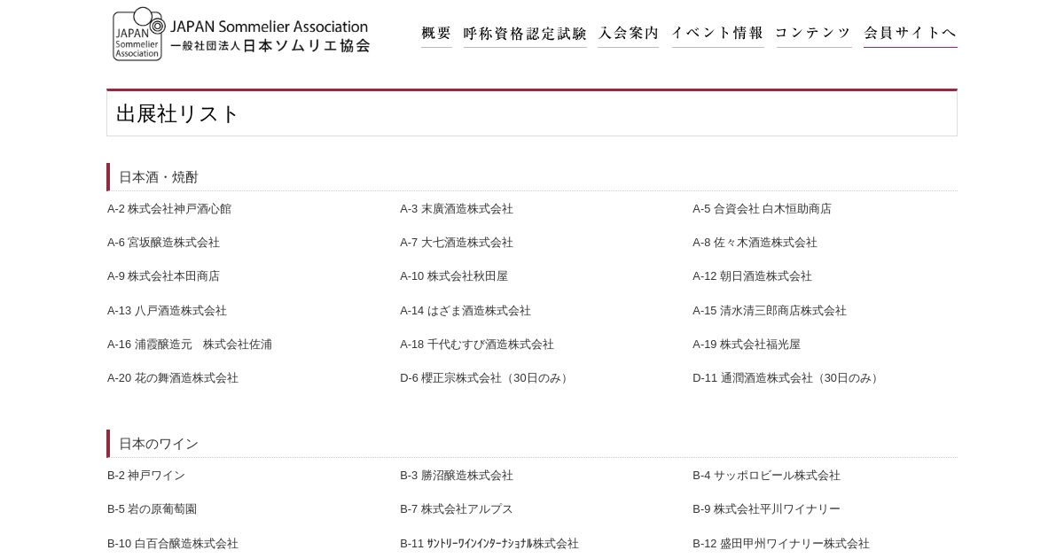Open 会員サイトへ link in header
This screenshot has width=1064, height=558.
point(911,34)
